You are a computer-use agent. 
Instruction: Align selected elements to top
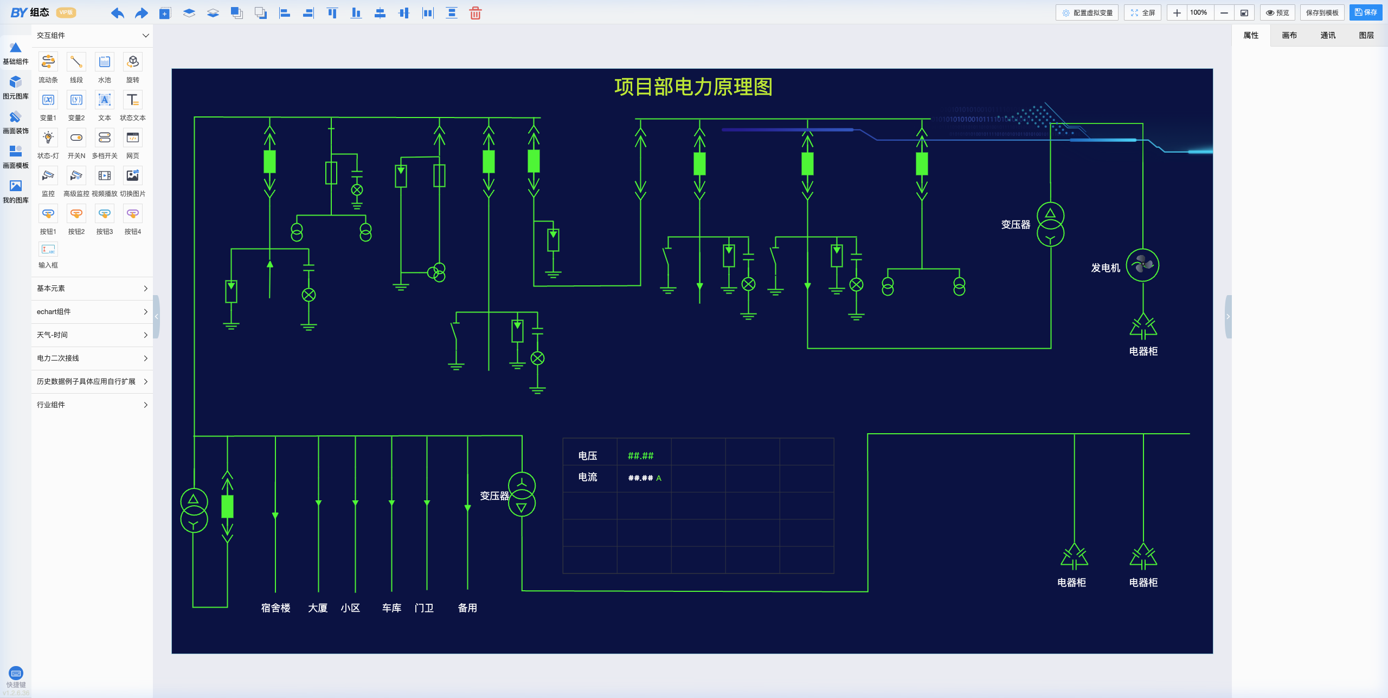[332, 13]
